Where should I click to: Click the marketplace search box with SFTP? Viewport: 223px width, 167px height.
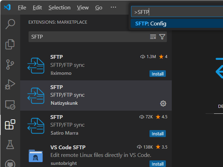click(x=89, y=37)
